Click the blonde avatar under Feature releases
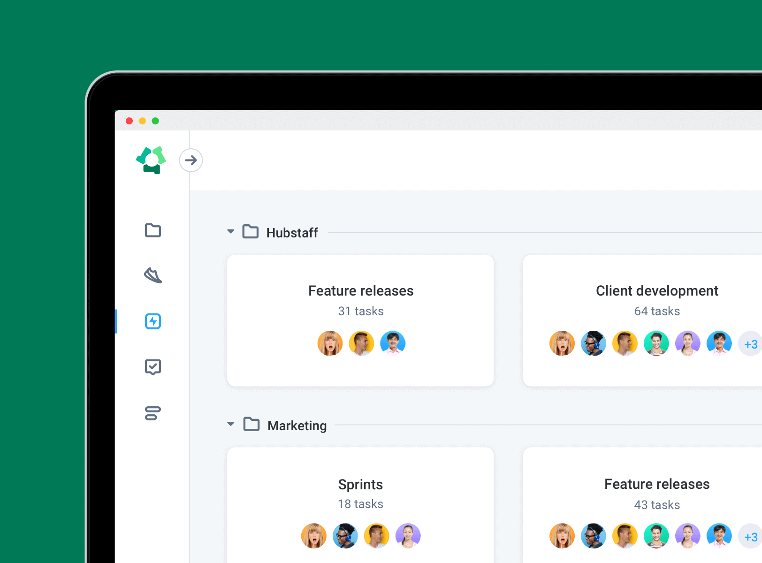The height and width of the screenshot is (563, 762). (330, 343)
